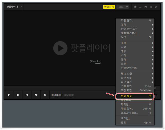Screen dimensions: 165x130
Task: Expand 앨범/즐겨찾기 submenu
Action: click(x=135, y=33)
